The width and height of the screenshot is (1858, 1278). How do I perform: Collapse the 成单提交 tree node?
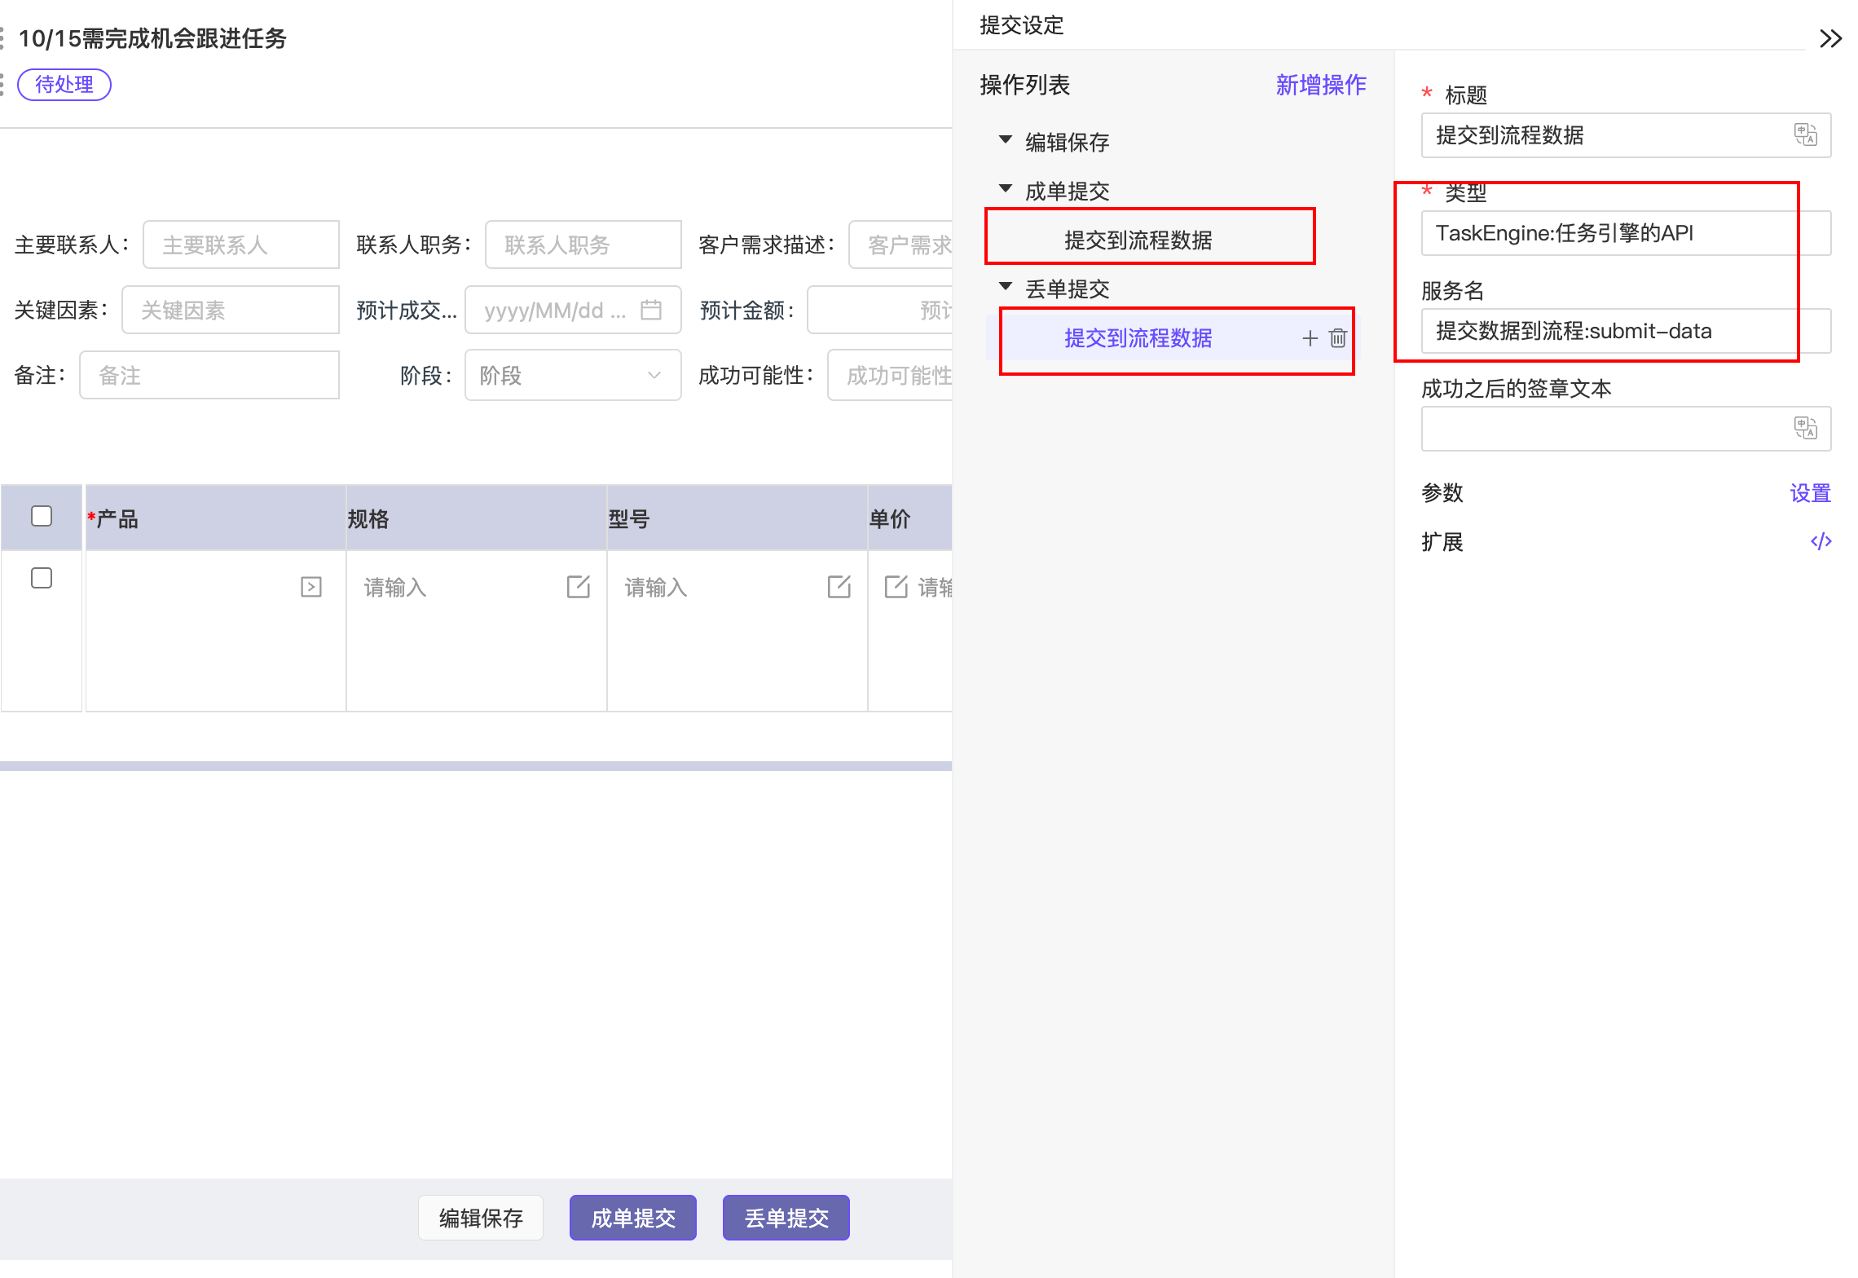pyautogui.click(x=1006, y=189)
